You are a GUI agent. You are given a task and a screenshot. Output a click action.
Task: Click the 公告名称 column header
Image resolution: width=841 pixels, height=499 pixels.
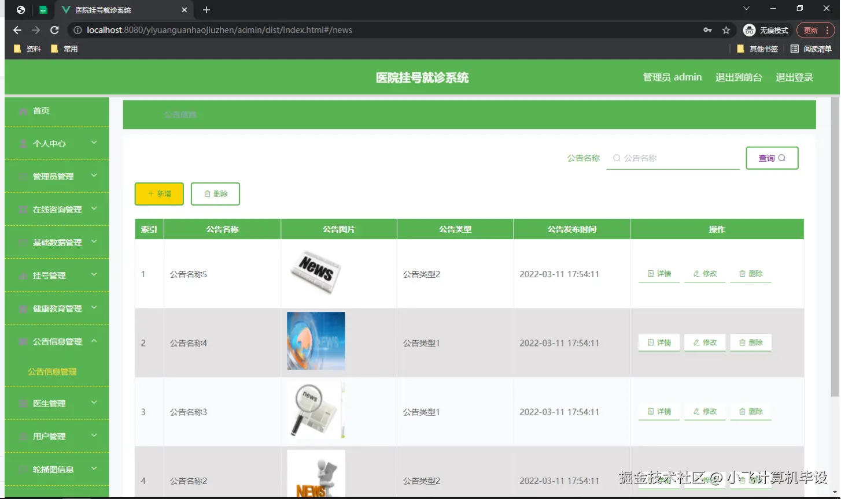coord(223,229)
